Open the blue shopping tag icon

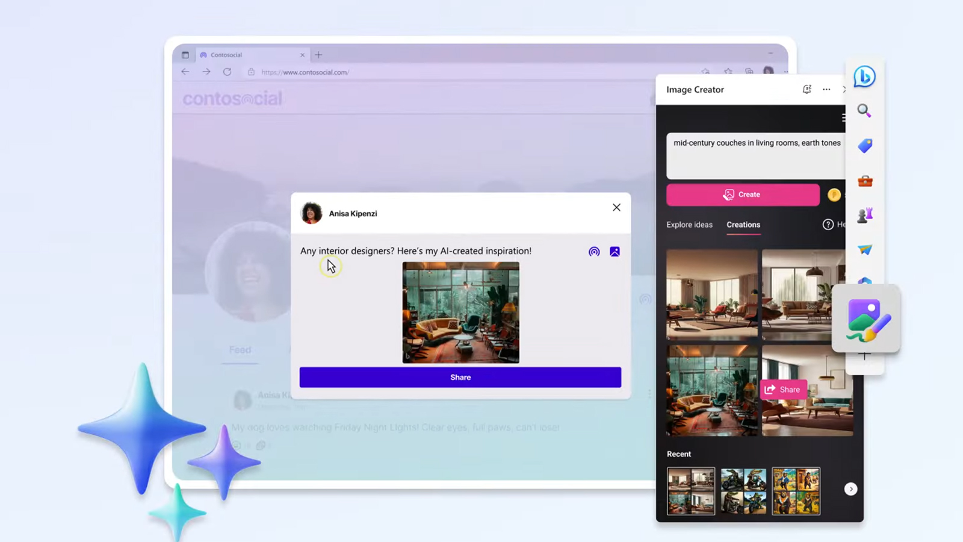point(865,146)
